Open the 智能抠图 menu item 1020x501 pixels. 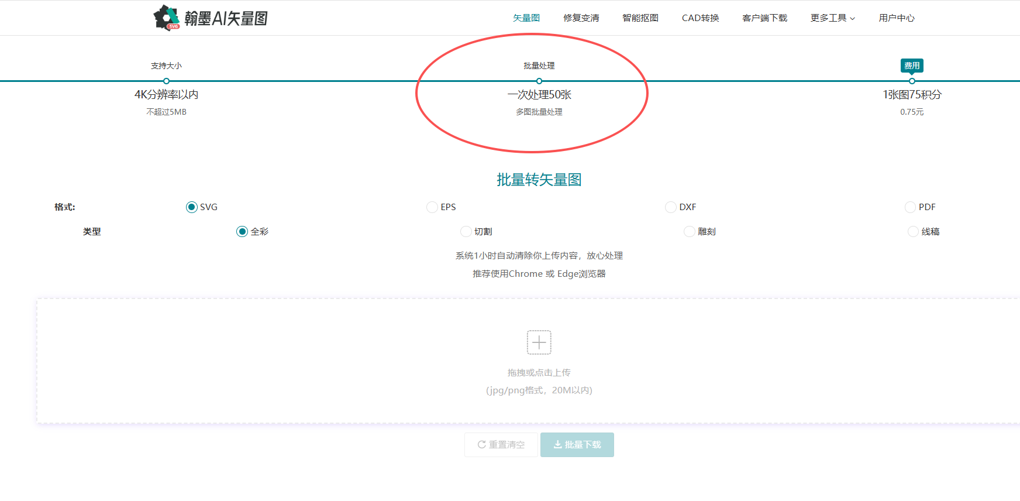pos(640,18)
